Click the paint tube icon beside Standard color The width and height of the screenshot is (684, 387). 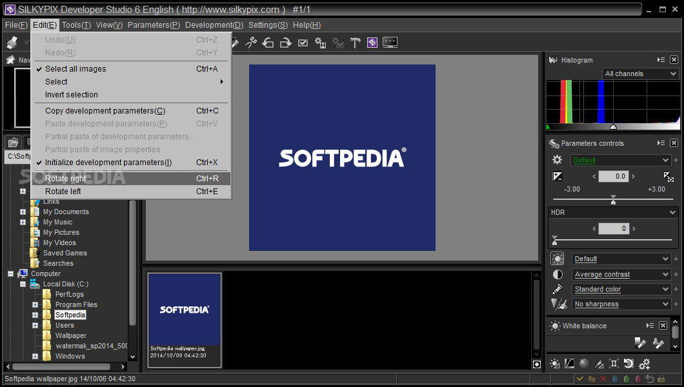coord(558,289)
